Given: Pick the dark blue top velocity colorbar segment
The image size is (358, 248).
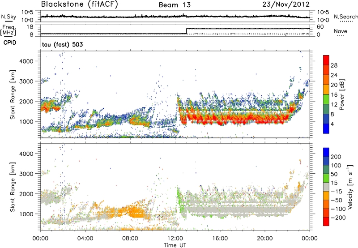Looking at the screenshot, I should (326, 152).
